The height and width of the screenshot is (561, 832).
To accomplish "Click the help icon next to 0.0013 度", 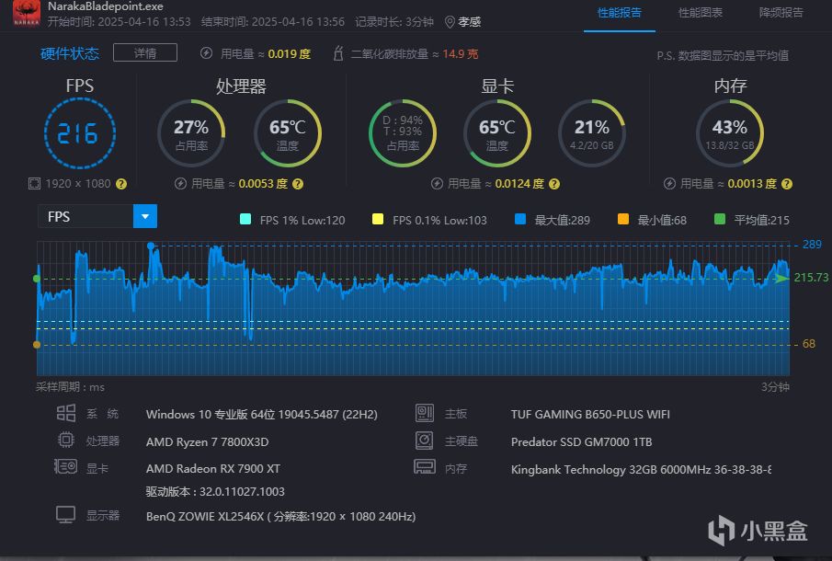I will point(787,184).
